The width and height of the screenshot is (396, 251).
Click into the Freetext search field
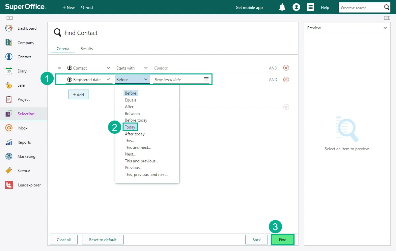pos(360,8)
